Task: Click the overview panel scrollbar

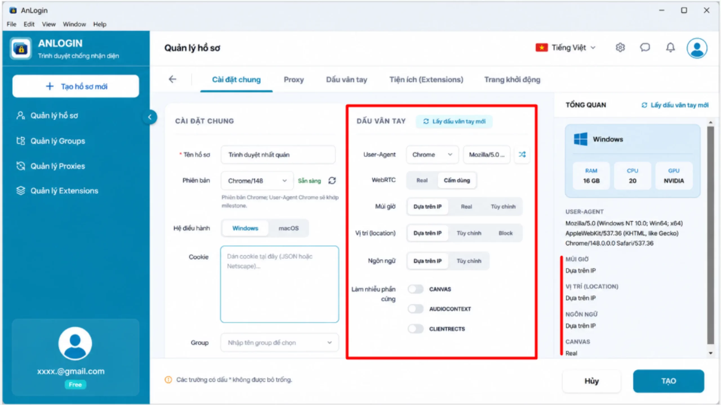Action: pos(711,235)
